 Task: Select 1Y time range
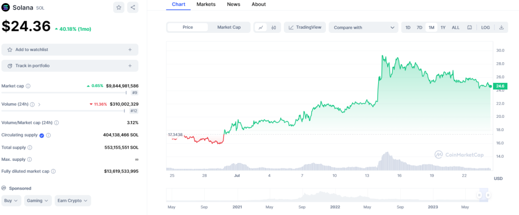point(443,27)
